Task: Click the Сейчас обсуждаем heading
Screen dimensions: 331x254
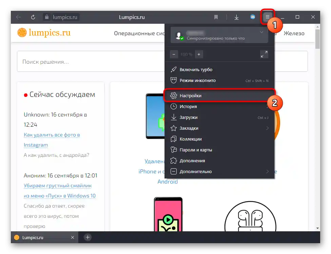Action: pyautogui.click(x=62, y=94)
